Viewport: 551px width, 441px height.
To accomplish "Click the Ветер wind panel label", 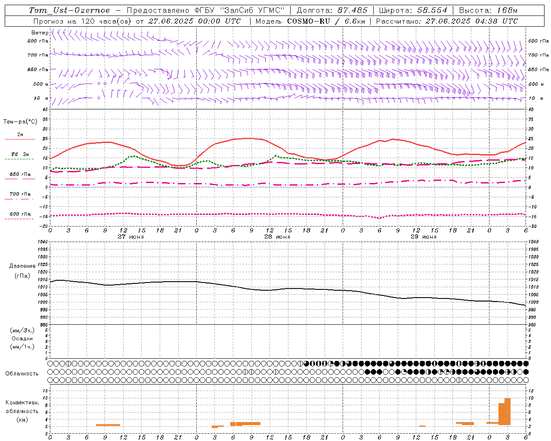I will (x=40, y=33).
